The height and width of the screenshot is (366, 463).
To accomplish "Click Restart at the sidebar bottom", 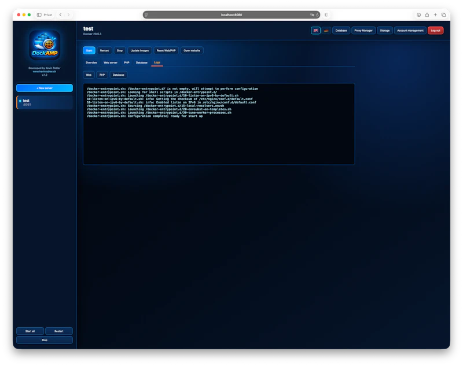I will [x=59, y=331].
